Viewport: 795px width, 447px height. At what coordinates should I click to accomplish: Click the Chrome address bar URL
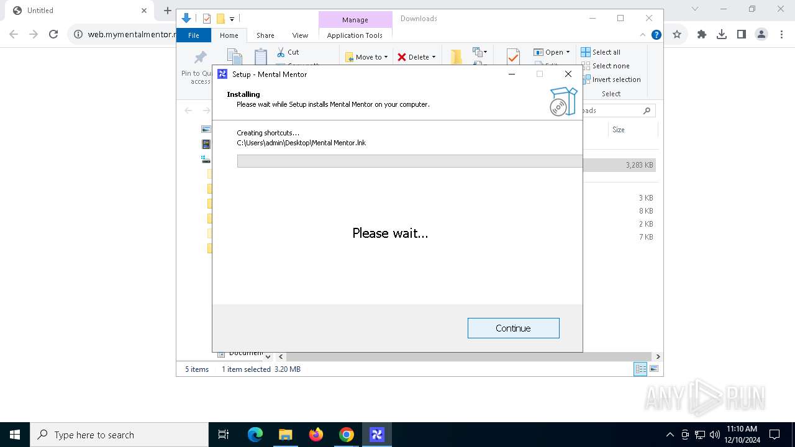[x=132, y=34]
